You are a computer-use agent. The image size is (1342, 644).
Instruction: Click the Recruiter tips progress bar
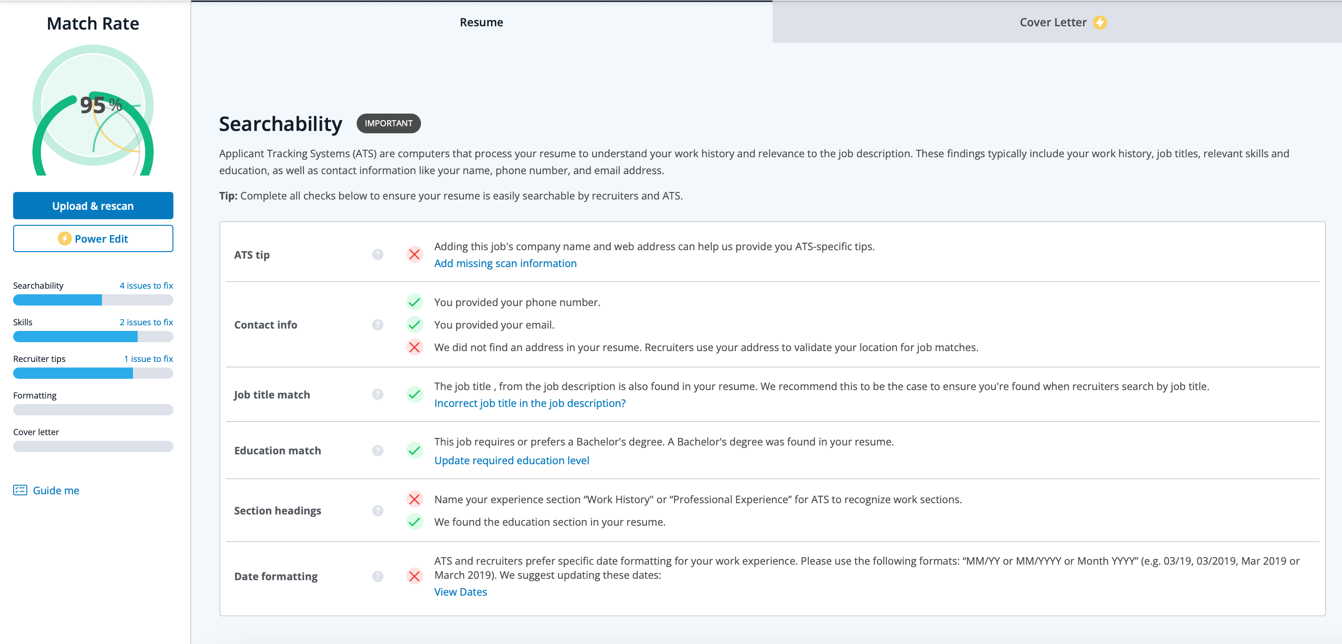[93, 373]
